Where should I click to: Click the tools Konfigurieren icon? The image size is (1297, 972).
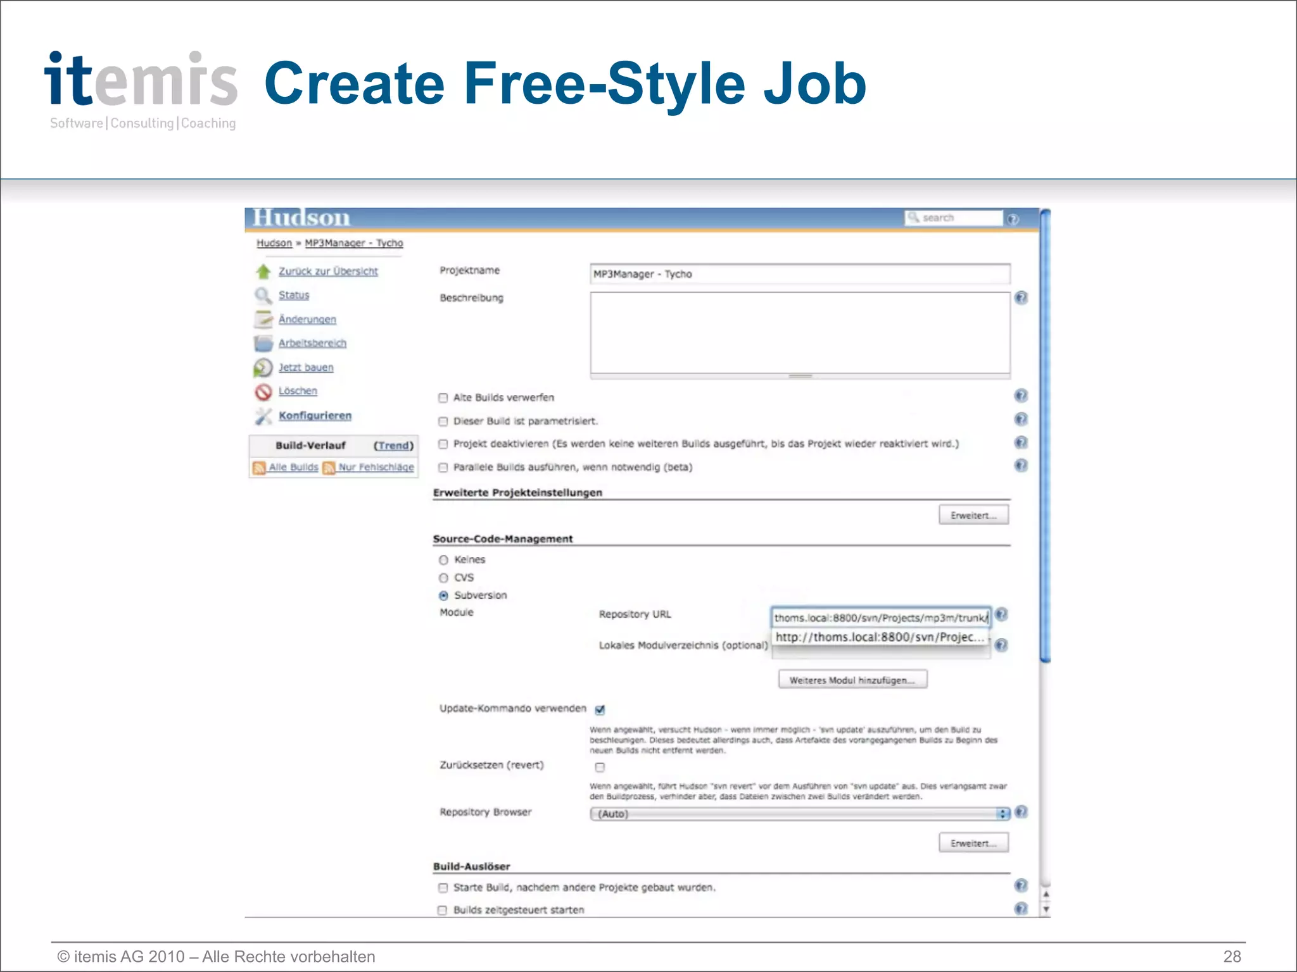[263, 416]
